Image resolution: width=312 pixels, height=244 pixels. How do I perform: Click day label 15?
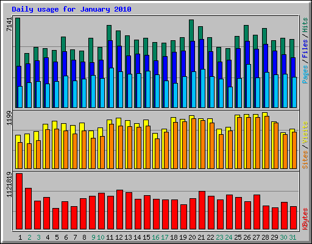point(146,237)
